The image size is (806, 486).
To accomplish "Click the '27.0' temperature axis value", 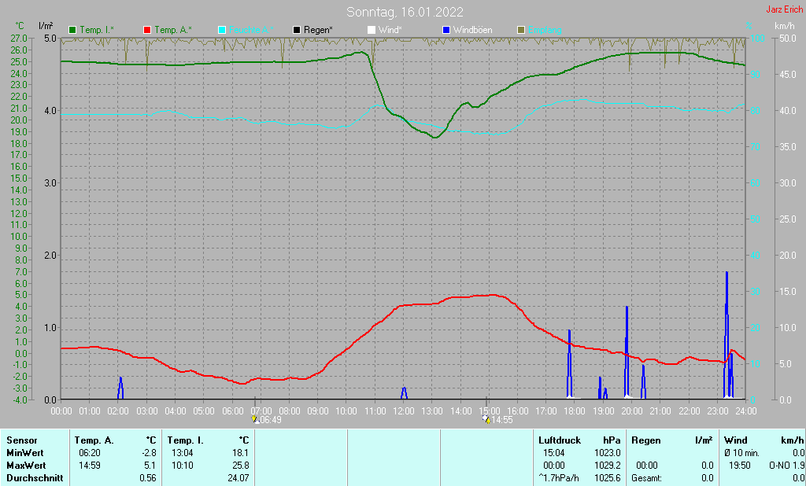I will coord(19,38).
